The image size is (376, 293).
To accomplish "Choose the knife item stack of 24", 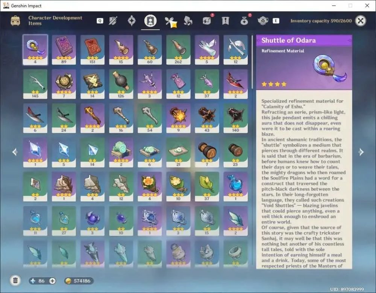I will 64,118.
